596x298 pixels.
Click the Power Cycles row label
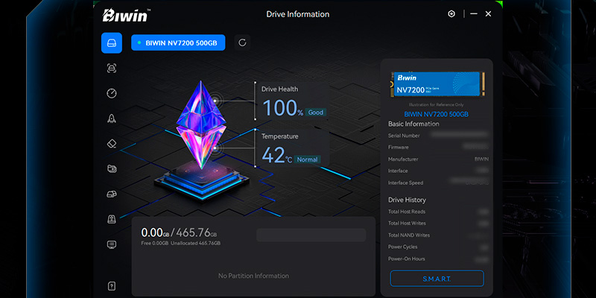click(402, 247)
